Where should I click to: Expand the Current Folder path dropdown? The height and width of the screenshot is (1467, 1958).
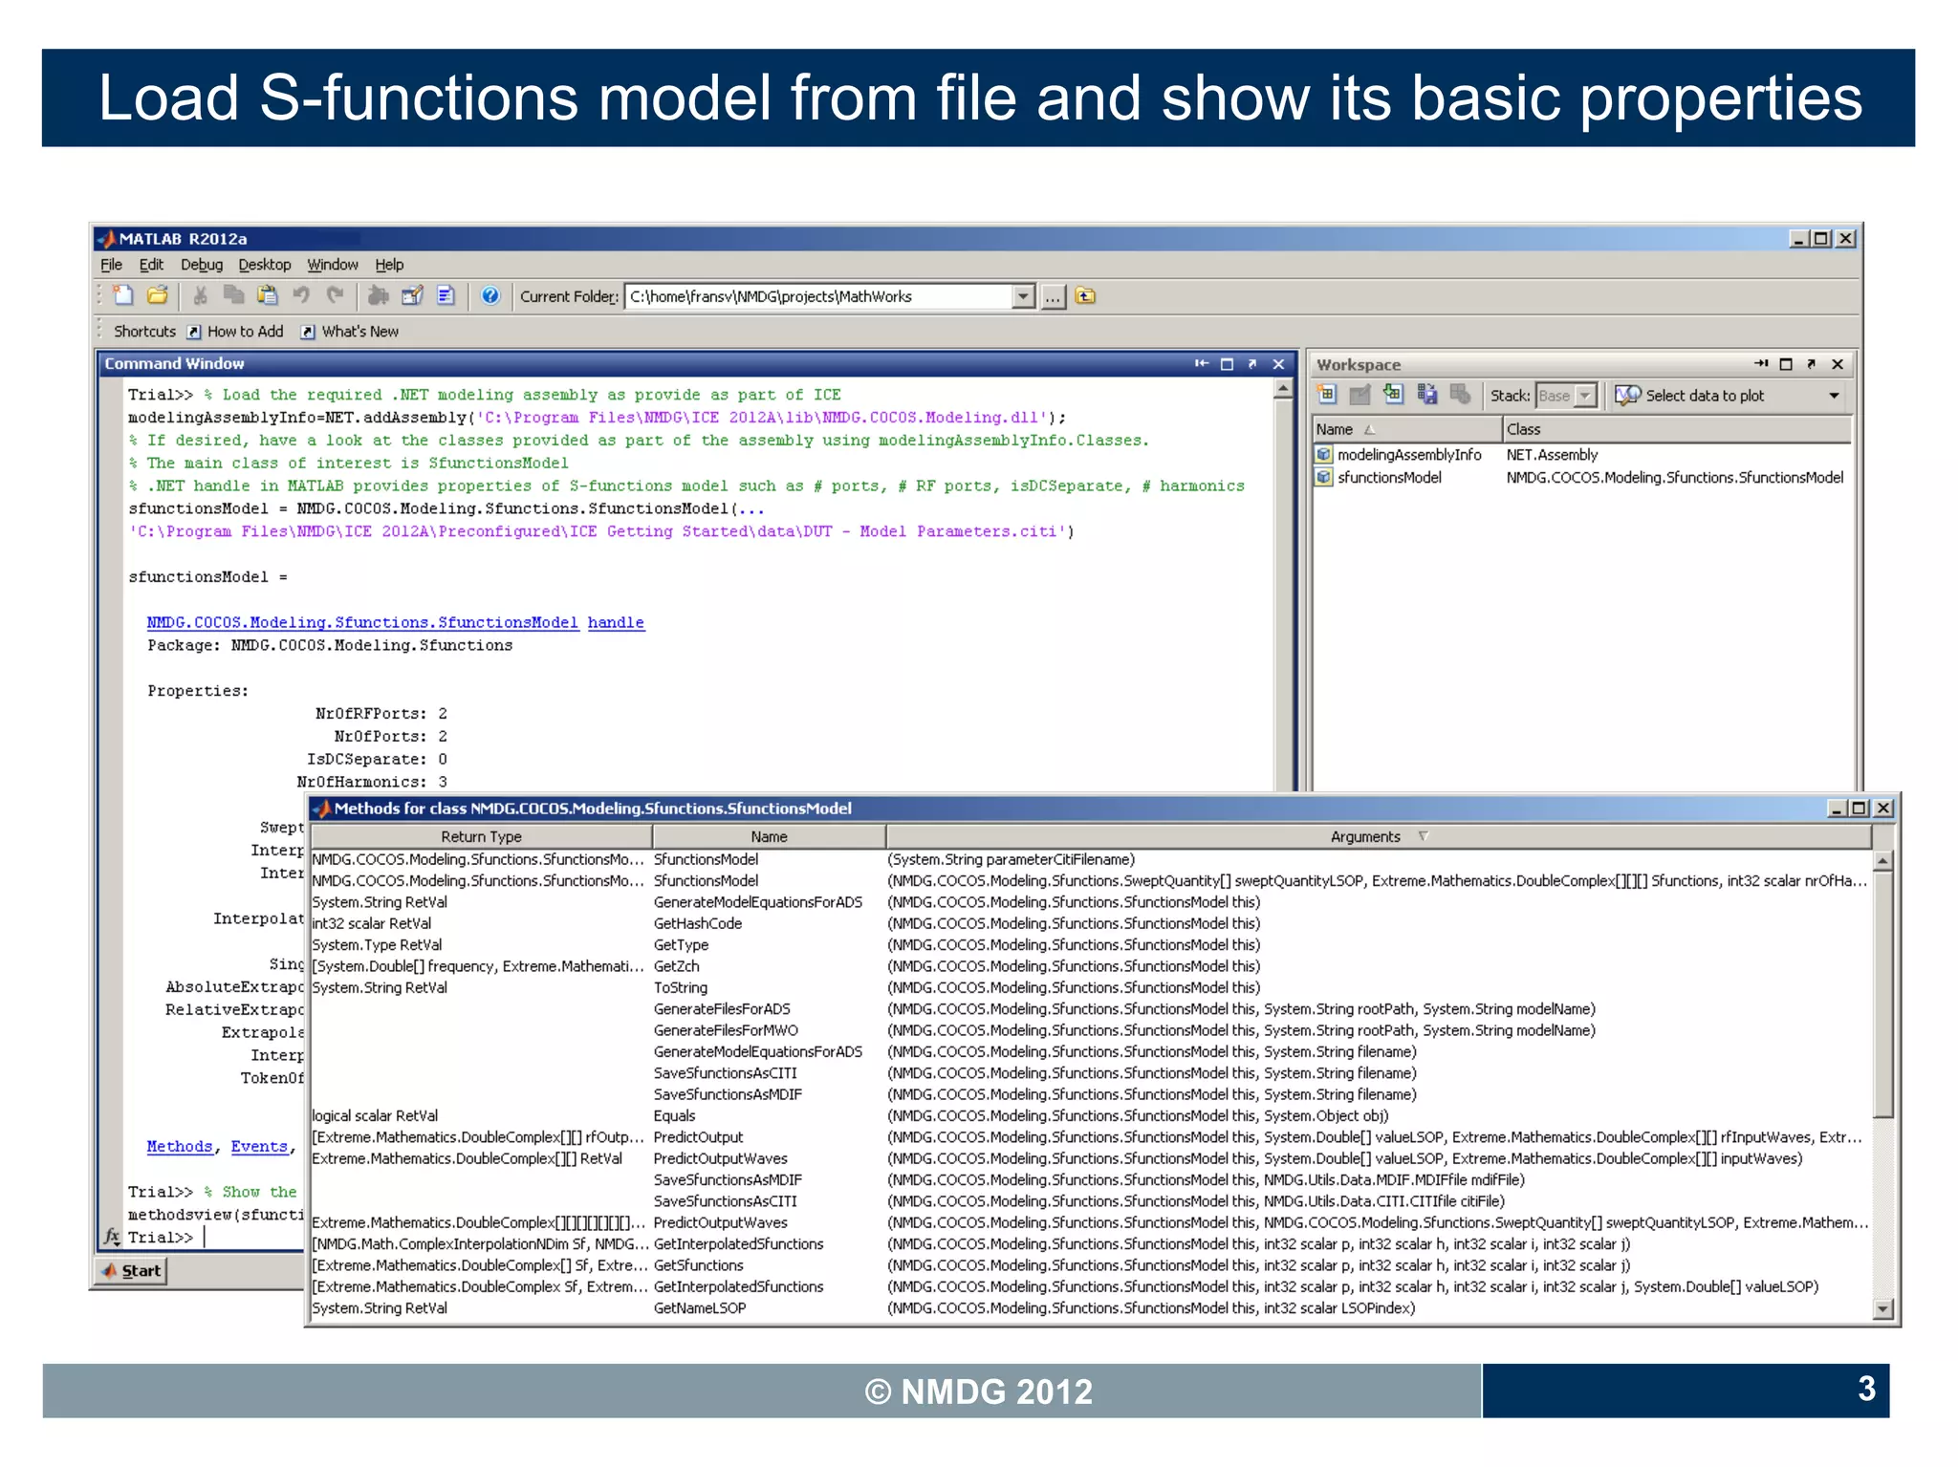1023,296
